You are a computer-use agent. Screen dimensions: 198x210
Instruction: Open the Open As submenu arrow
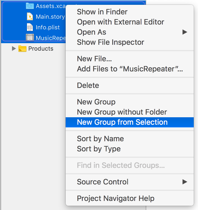[x=184, y=32]
